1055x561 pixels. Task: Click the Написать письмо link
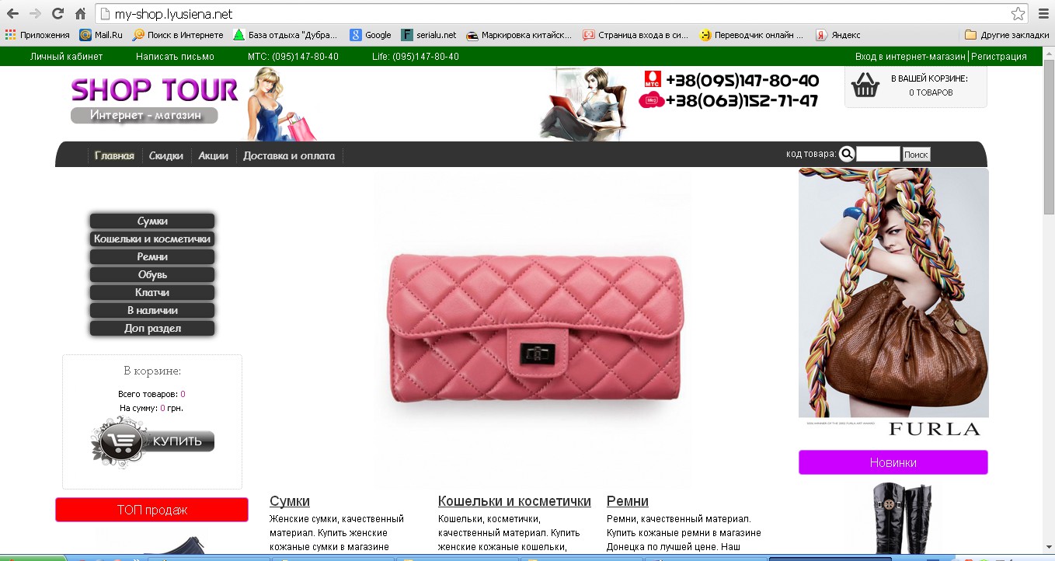(x=175, y=57)
